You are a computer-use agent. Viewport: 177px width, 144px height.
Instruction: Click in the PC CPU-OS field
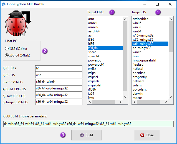(x=59, y=82)
